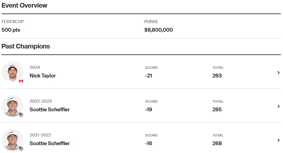This screenshot has height=153, width=283.
Task: Open Nick Taylor's player headshot
Action: 12,72
